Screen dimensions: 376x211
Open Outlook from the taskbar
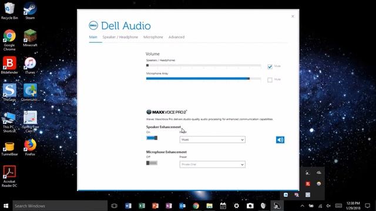tap(182, 206)
